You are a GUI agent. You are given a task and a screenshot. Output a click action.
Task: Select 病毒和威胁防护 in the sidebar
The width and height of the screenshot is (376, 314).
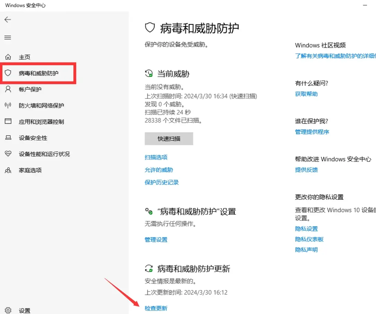click(39, 73)
